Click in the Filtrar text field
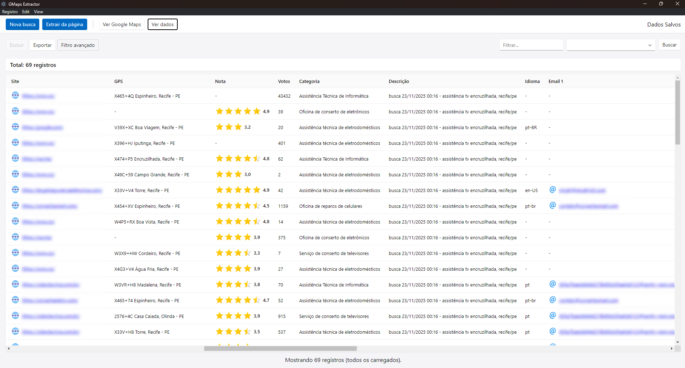The width and height of the screenshot is (685, 368). point(531,45)
